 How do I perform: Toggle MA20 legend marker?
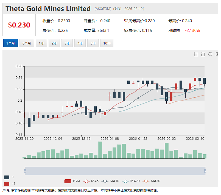point(125,181)
